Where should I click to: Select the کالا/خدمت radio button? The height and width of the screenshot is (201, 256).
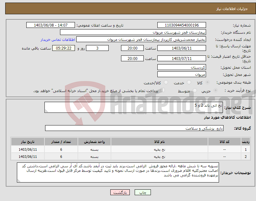pyautogui.click(x=166, y=82)
